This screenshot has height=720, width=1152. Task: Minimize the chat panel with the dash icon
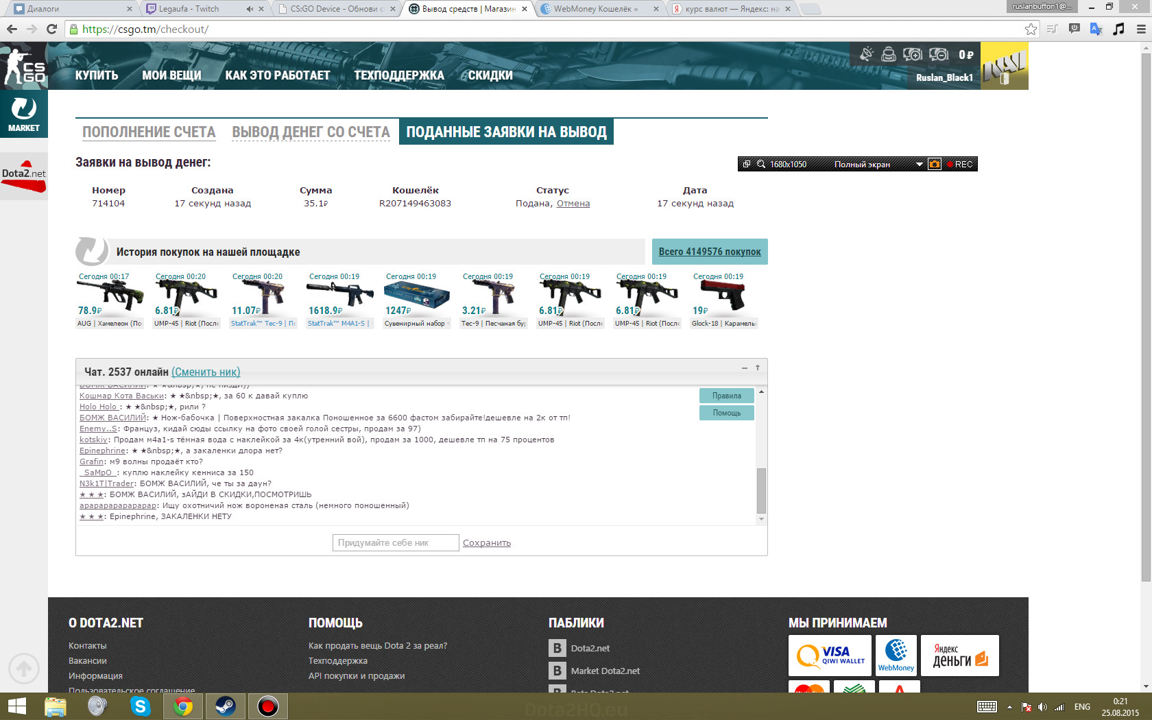click(745, 368)
